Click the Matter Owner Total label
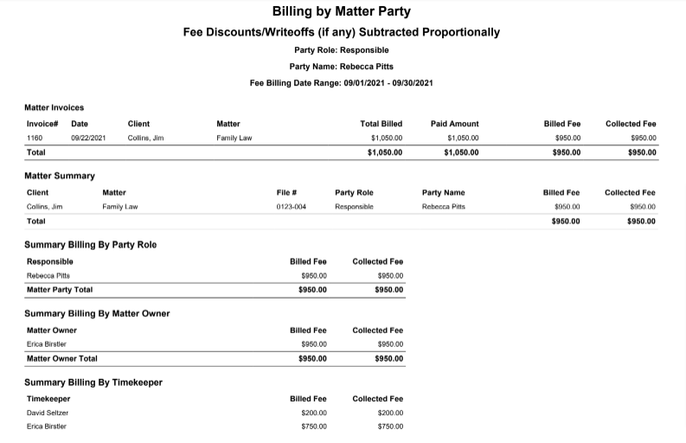686x443 pixels. click(62, 358)
